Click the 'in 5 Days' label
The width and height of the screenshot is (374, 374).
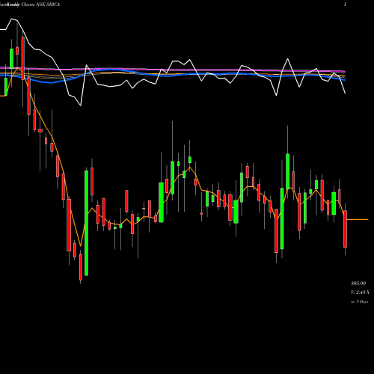coord(359,301)
